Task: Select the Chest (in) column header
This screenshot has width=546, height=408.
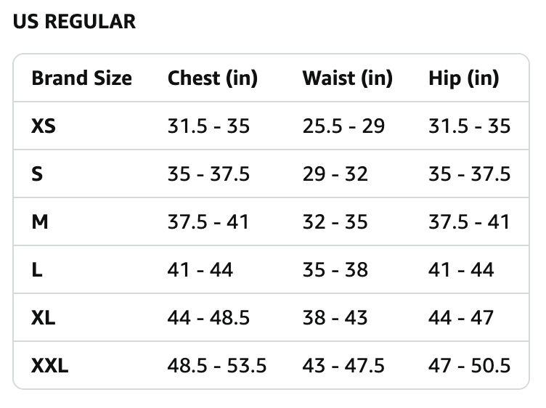Action: (213, 78)
